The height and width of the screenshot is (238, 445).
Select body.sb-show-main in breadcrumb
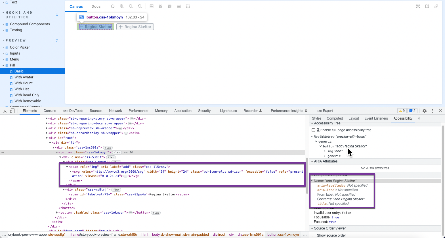tap(180, 235)
